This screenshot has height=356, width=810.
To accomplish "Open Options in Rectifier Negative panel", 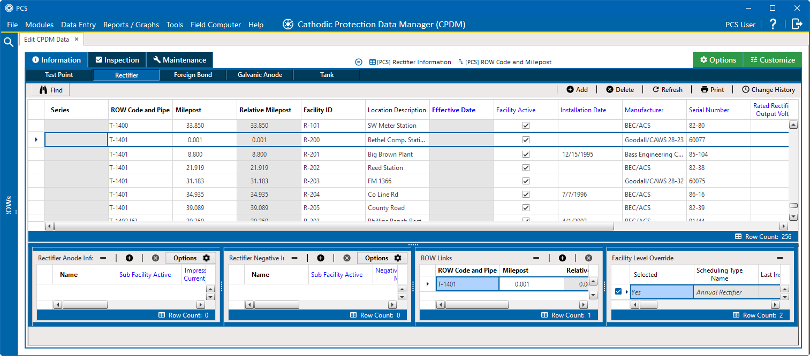I will (382, 258).
